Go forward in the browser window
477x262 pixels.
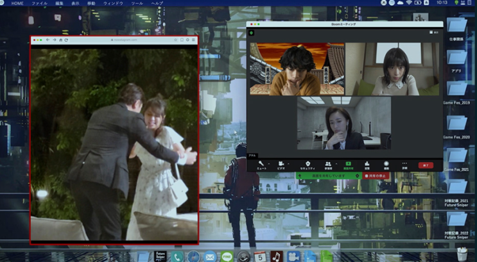click(x=54, y=40)
